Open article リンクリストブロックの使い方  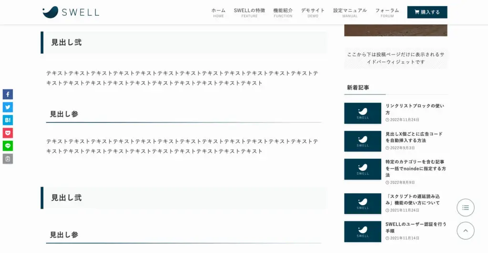(415, 109)
